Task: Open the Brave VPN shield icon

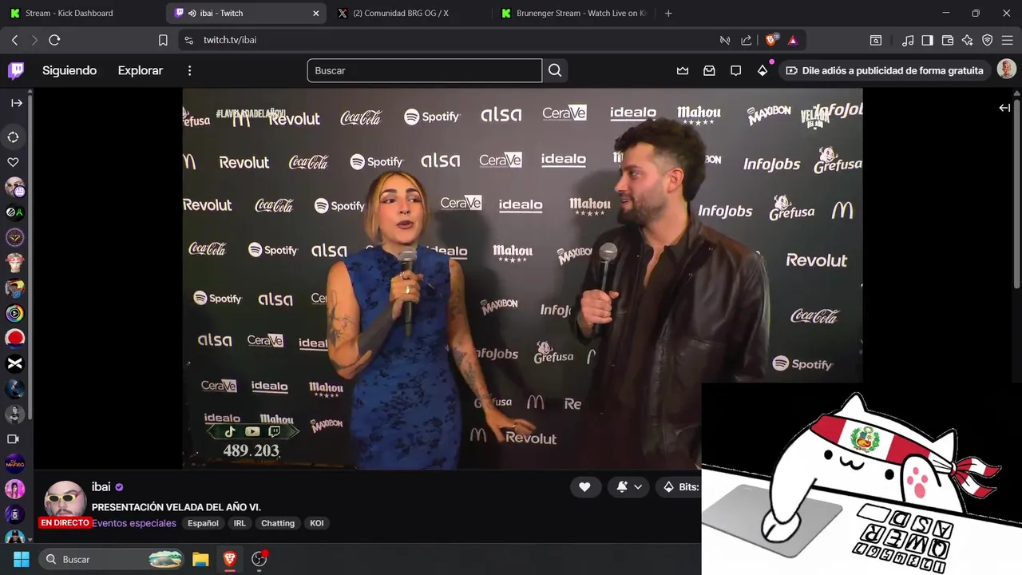Action: click(x=988, y=40)
